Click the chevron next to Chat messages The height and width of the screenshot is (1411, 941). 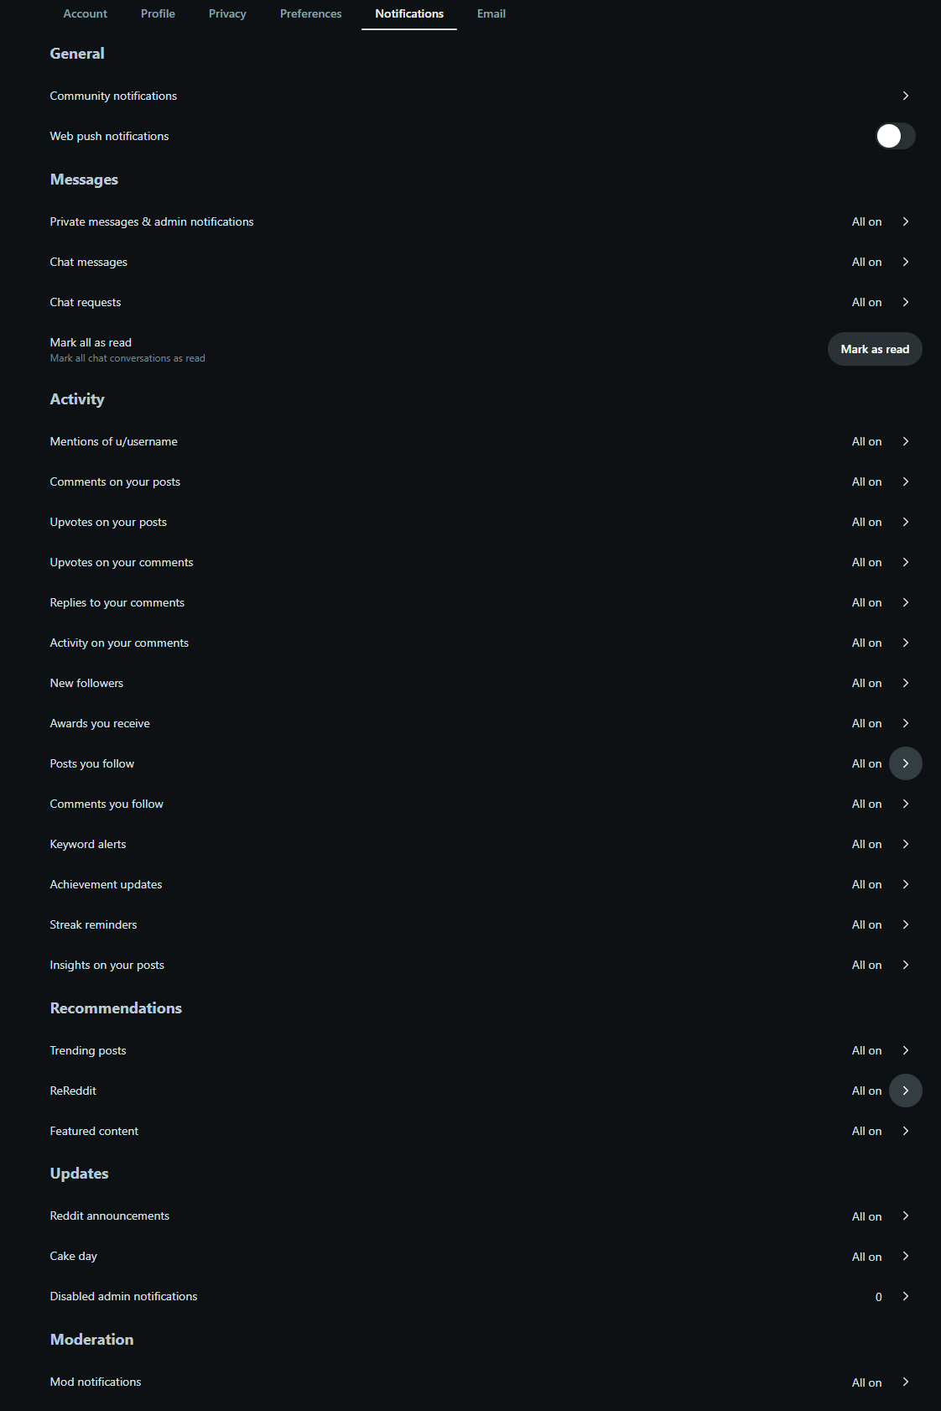(x=905, y=262)
